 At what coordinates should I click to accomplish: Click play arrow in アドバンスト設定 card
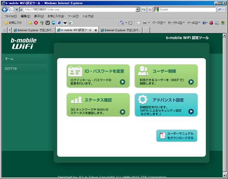191,111
